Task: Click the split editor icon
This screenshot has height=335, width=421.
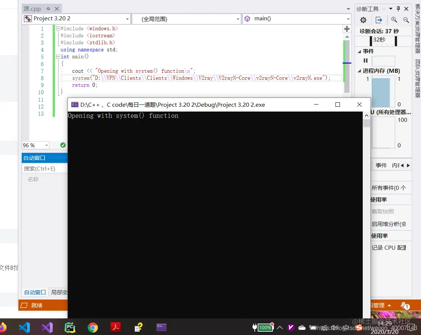Action: pyautogui.click(x=347, y=29)
